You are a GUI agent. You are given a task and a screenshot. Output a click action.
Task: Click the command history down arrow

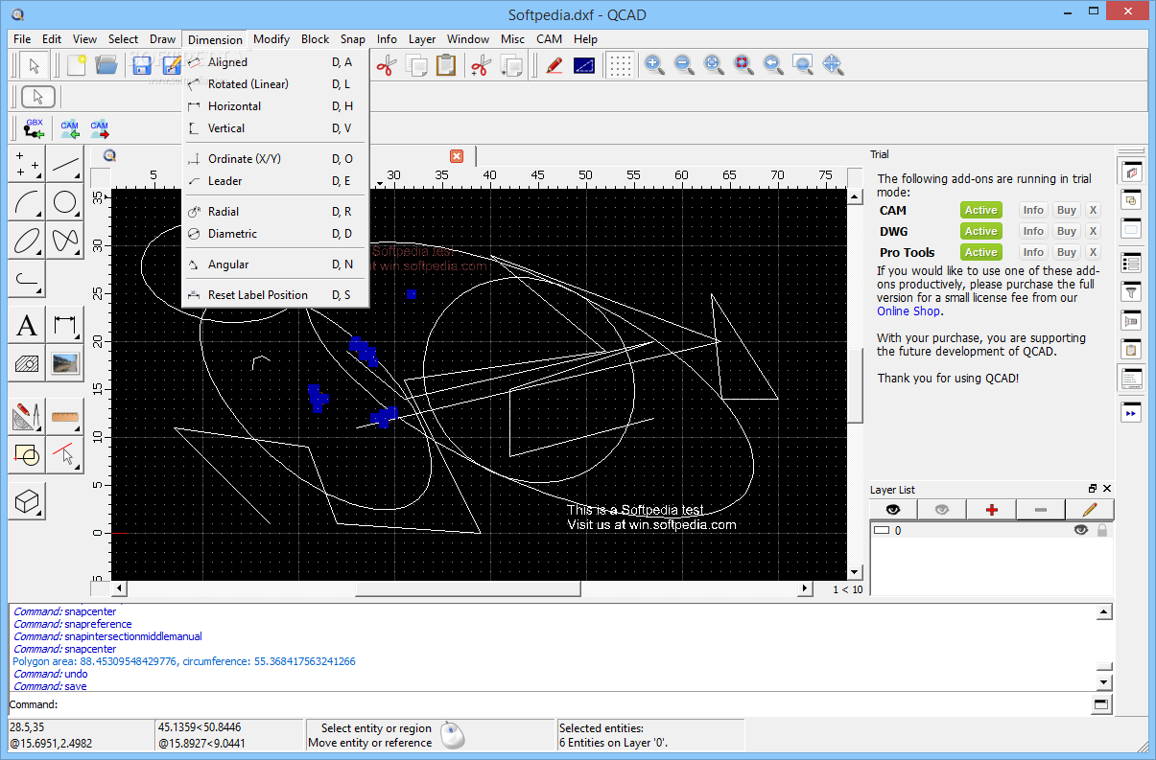(x=1104, y=682)
